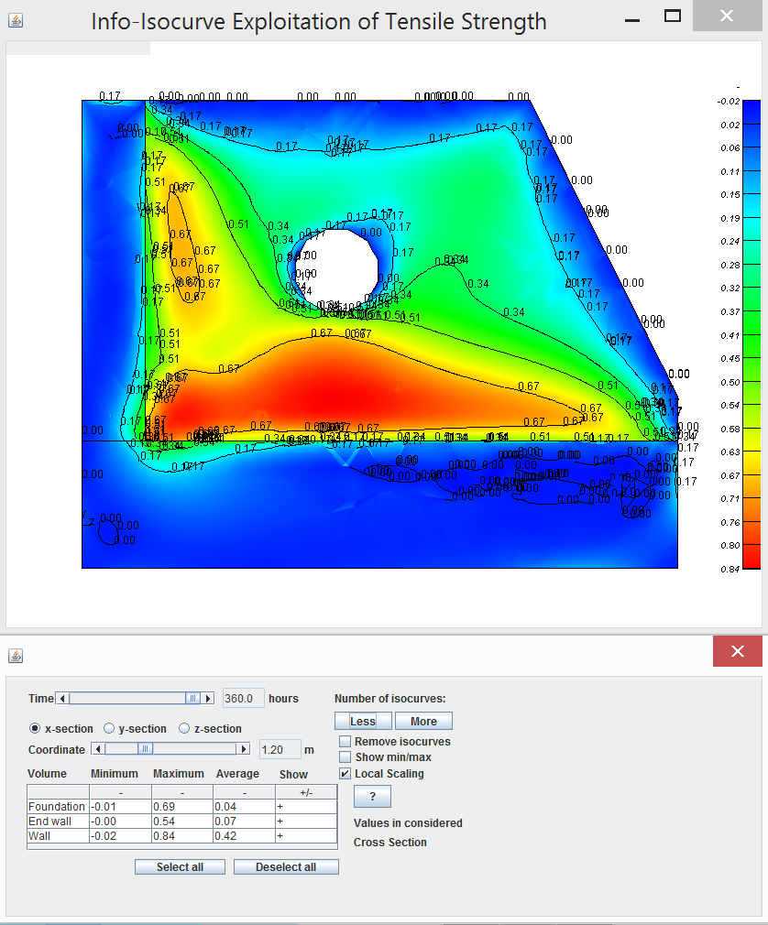This screenshot has height=925, width=768.
Task: Click the 1.20 coordinate field
Action: [x=280, y=749]
